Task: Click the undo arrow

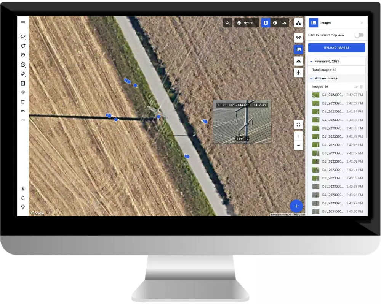Action: (23, 111)
